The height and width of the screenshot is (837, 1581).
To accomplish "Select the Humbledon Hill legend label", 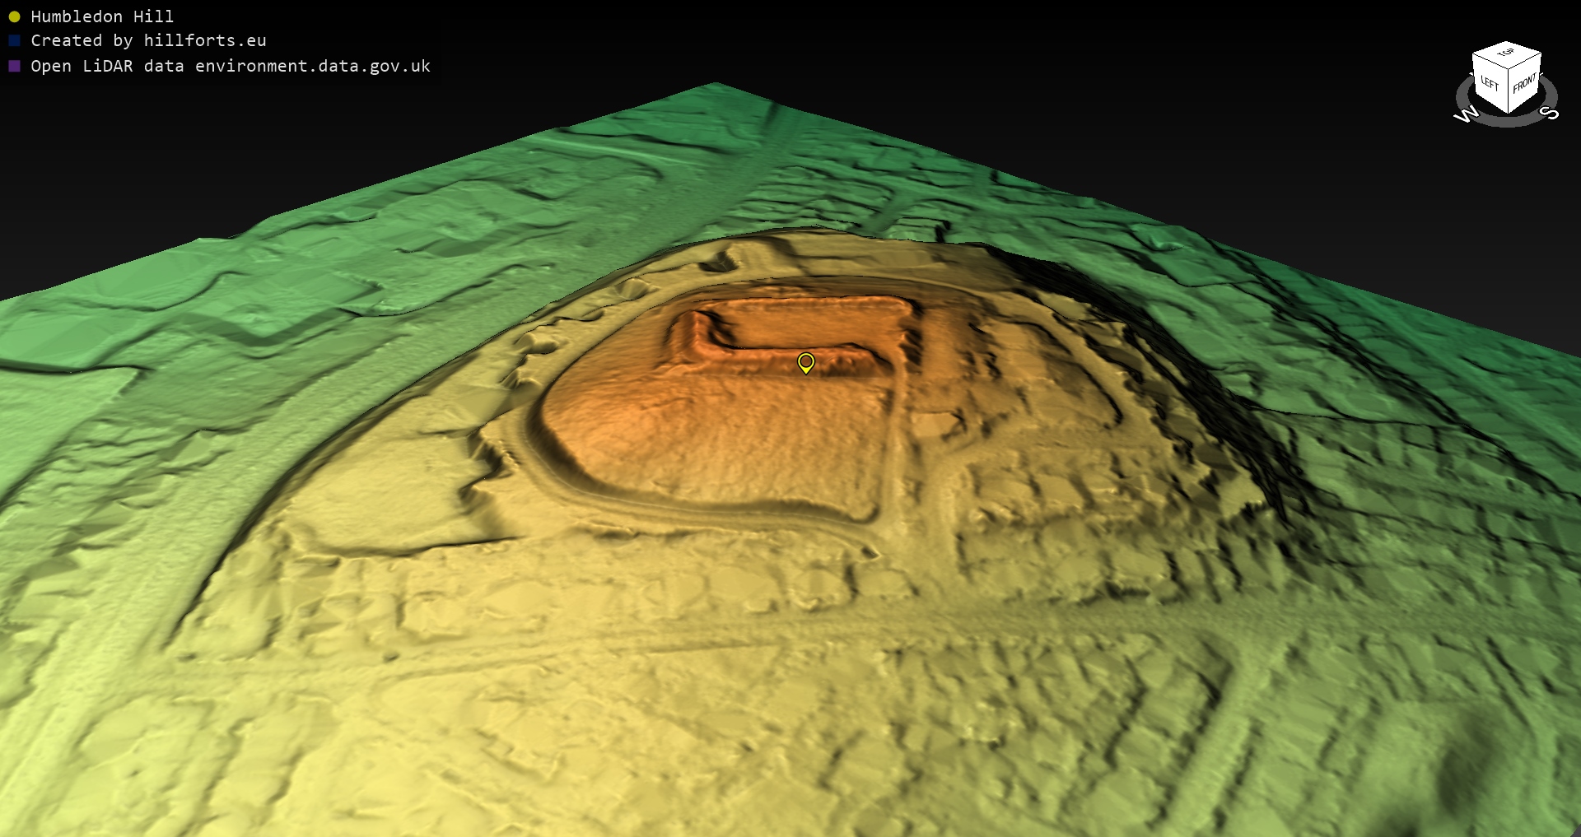I will (102, 16).
